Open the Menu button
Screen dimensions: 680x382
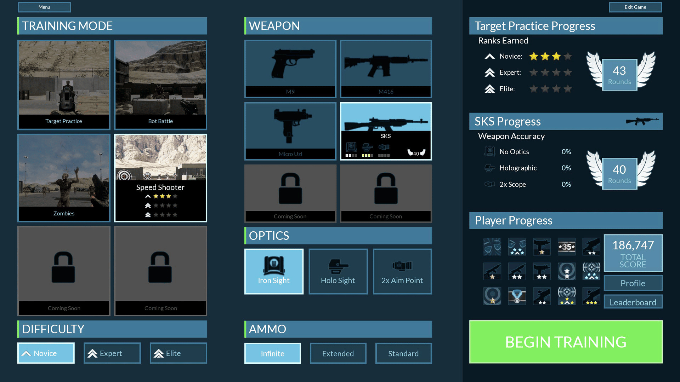pos(44,7)
